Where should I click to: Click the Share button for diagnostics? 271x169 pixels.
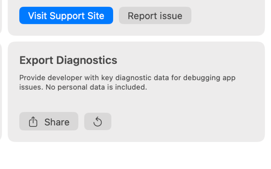point(49,121)
